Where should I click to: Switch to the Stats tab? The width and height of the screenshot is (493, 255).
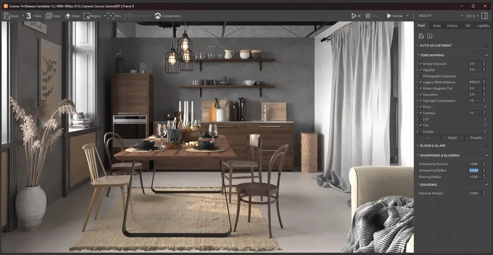pyautogui.click(x=437, y=26)
